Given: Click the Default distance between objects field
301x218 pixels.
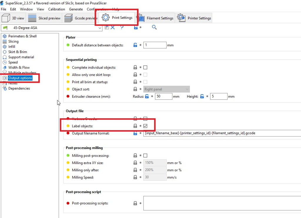Looking at the screenshot, I should point(155,45).
